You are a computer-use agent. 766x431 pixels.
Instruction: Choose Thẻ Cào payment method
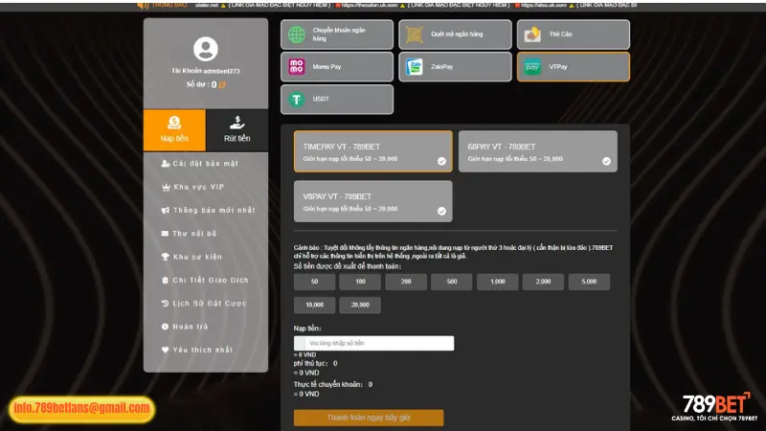(x=574, y=34)
